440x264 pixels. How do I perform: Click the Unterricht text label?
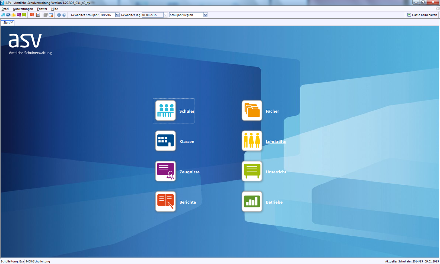pos(276,172)
